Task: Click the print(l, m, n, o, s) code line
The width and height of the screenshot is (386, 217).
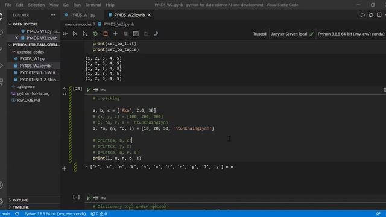Action: pos(117,158)
